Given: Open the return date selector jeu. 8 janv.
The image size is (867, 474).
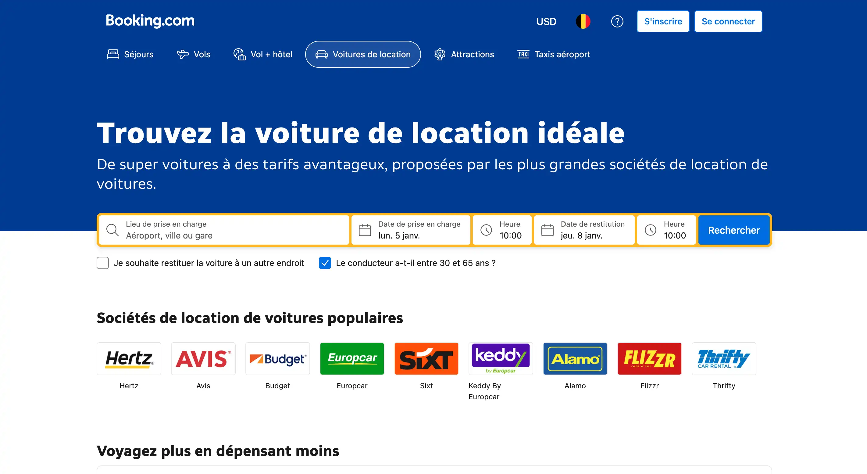Looking at the screenshot, I should pos(584,230).
